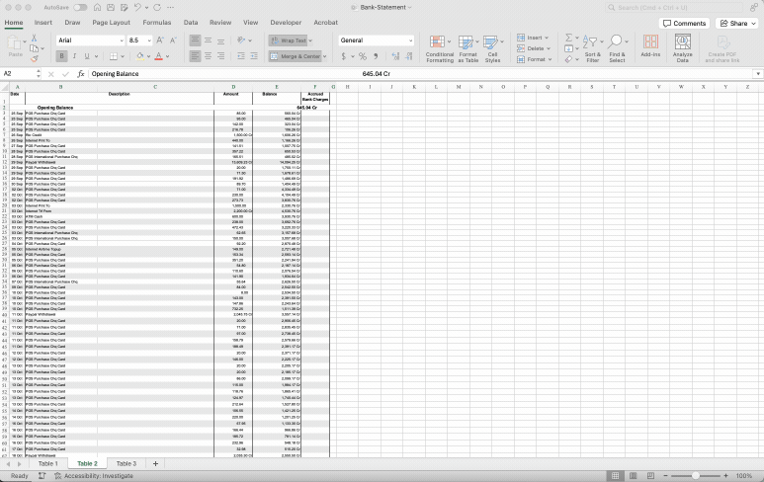Viewport: 764px width, 482px height.
Task: Open the Sort & Filter menu
Action: tap(592, 48)
